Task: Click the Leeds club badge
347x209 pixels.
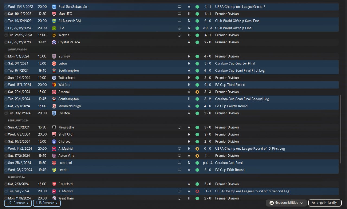Action: coord(54,170)
